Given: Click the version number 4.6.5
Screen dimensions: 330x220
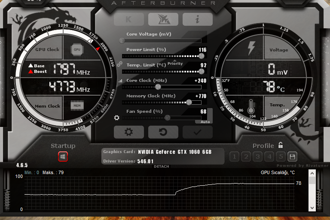Looking at the screenshot, I should [x=22, y=166].
